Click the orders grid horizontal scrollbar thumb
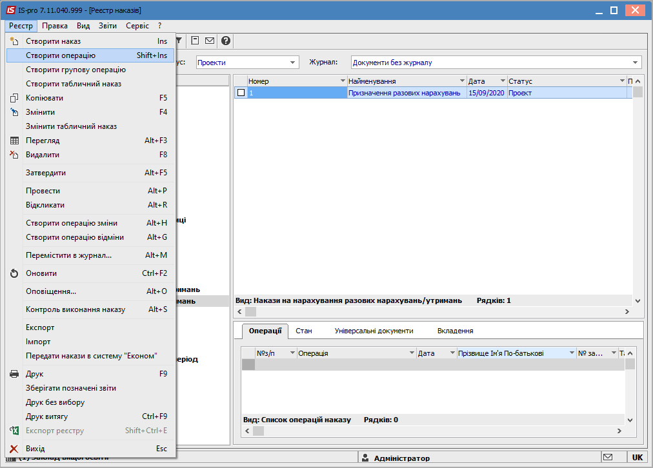Viewport: 653px width, 468px height. point(251,311)
